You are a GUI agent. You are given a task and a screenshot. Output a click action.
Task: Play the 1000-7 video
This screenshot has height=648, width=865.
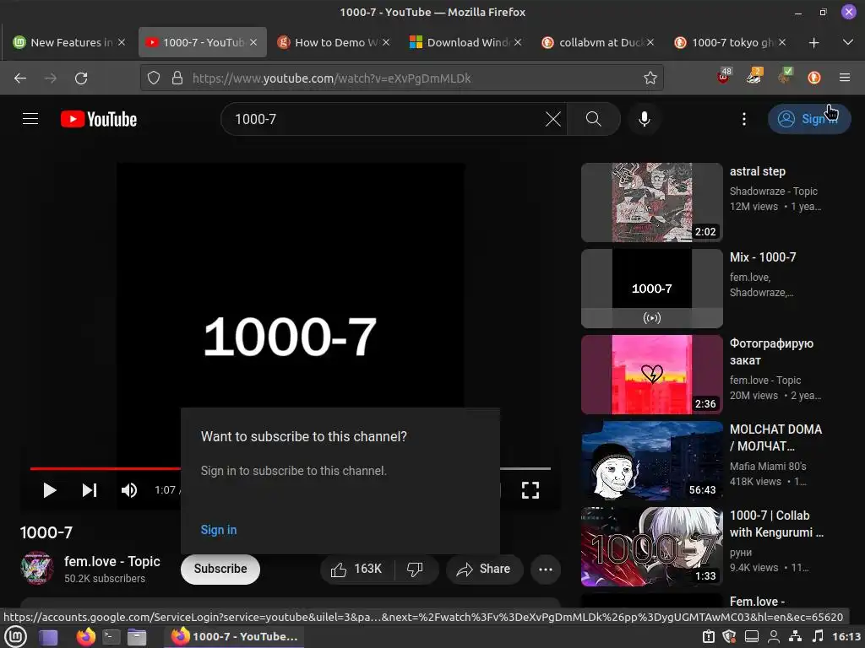pos(50,490)
